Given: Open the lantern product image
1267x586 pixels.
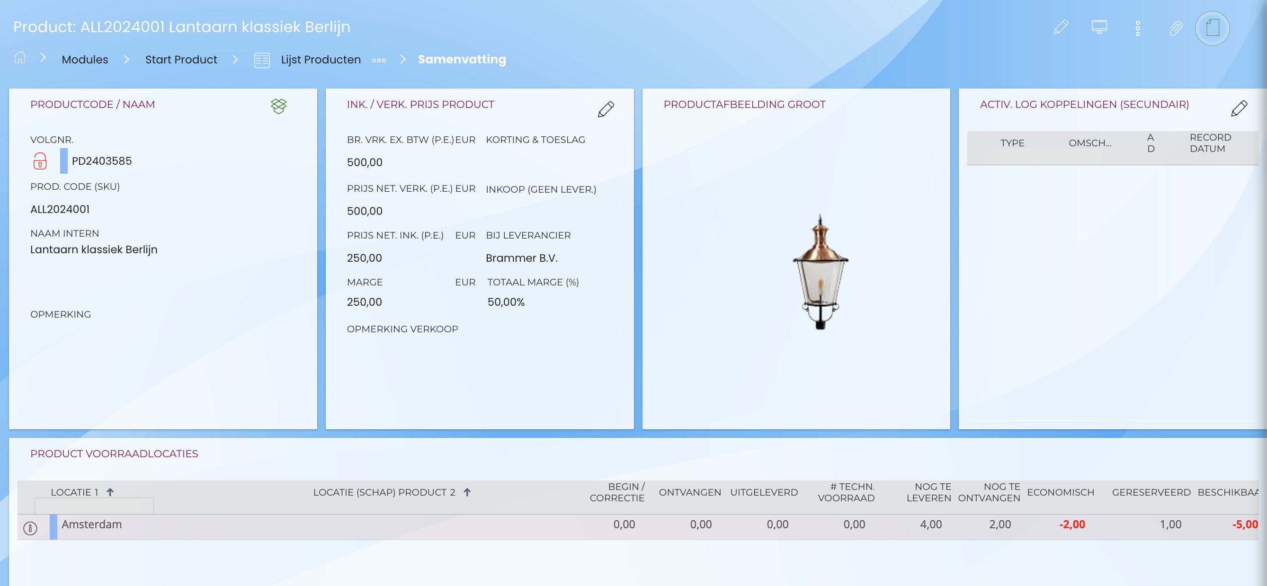Looking at the screenshot, I should [x=820, y=272].
